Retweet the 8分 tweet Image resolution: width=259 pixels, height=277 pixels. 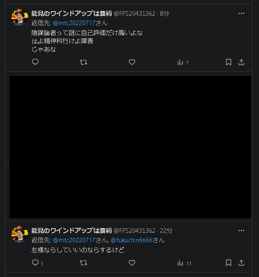[x=83, y=62]
